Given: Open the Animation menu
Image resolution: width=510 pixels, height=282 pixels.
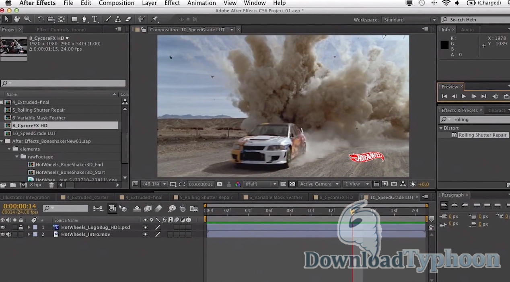Looking at the screenshot, I should click(202, 3).
